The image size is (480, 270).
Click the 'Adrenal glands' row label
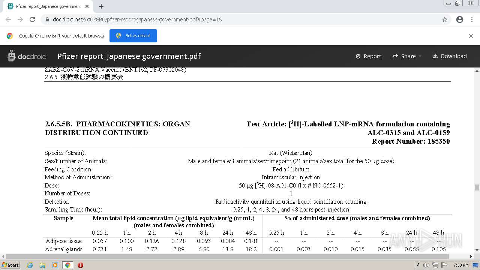coord(64,249)
